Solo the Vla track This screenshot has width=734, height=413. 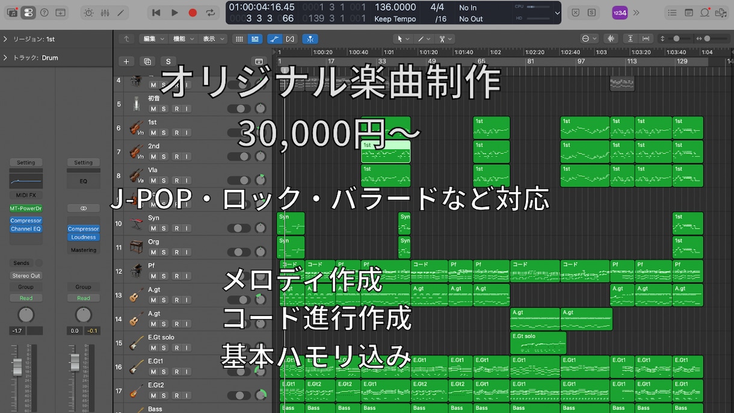pyautogui.click(x=164, y=181)
